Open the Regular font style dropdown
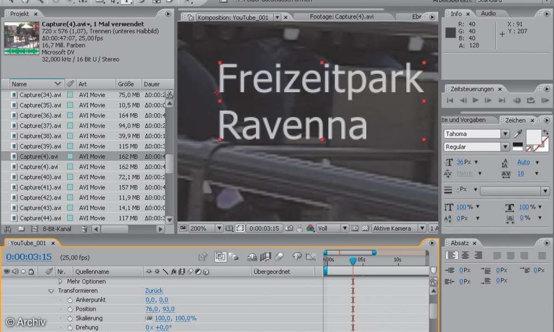Image resolution: width=554 pixels, height=332 pixels. [x=476, y=147]
